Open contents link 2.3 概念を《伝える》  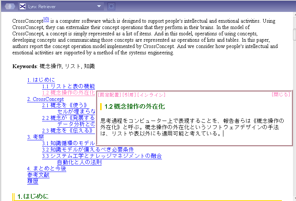coord(69,131)
